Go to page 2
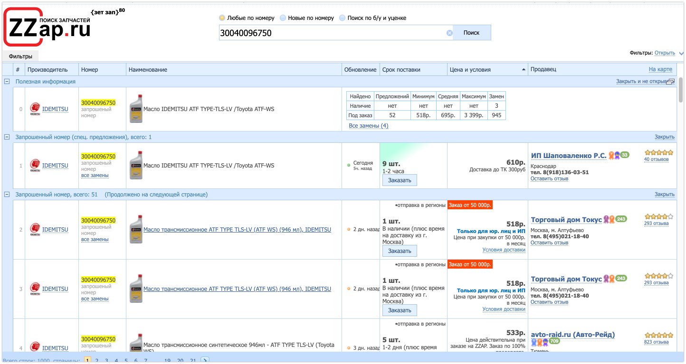Viewport: 686px width, 364px height. point(97,361)
